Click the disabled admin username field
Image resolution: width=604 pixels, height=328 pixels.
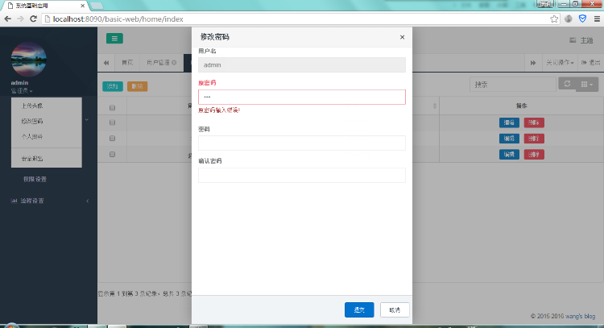point(302,64)
